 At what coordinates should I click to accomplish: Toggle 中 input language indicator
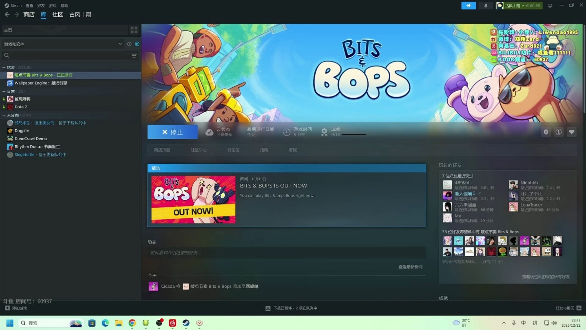[x=524, y=323]
